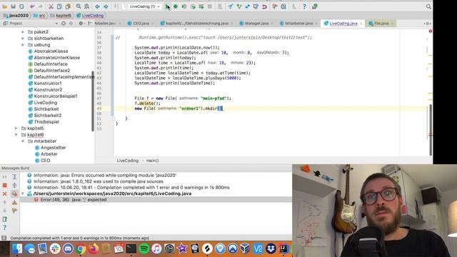Screen dimensions: 457x257
Task: Click the Paste clipboard icon
Action: 68,6
